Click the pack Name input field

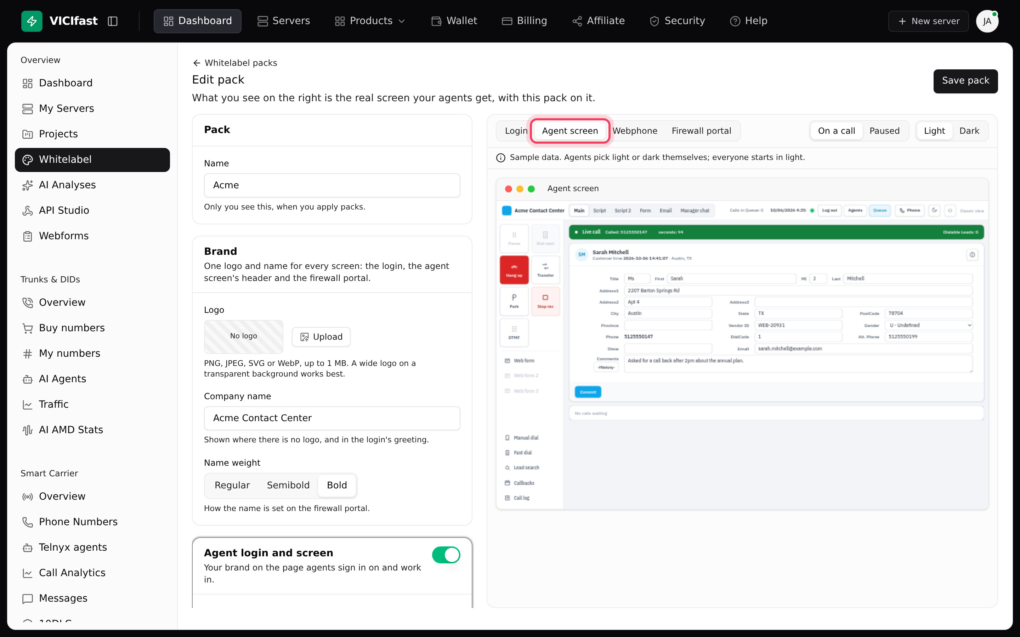point(332,185)
